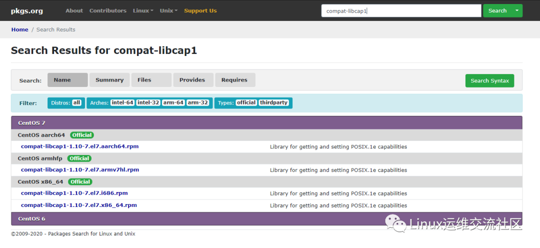Click Official badge beside CentOS armhfp
Viewport: 540px width, 248px height.
pos(79,158)
